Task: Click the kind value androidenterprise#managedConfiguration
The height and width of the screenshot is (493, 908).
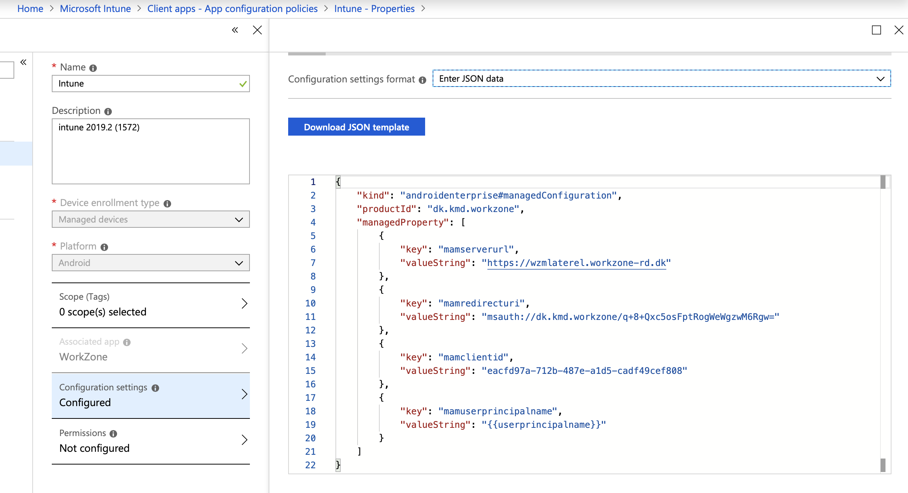Action: pyautogui.click(x=509, y=196)
